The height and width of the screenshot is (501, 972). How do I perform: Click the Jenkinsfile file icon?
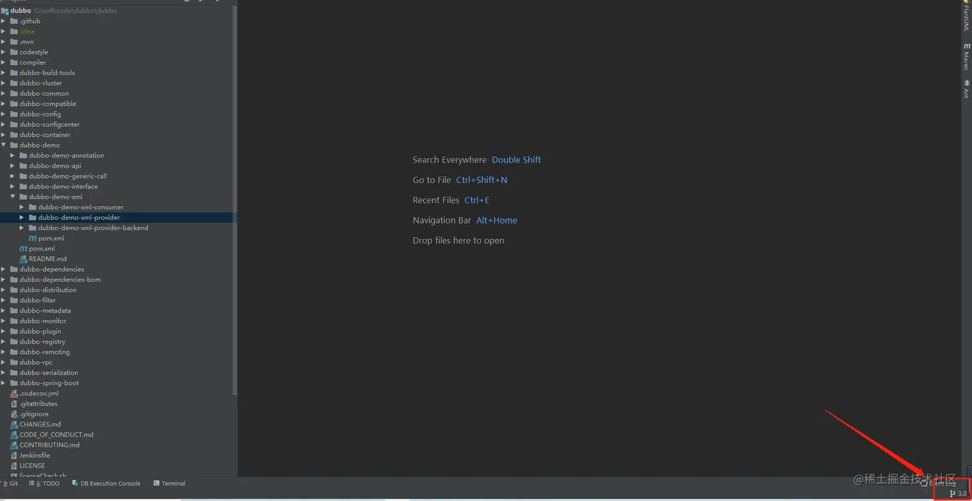point(14,455)
